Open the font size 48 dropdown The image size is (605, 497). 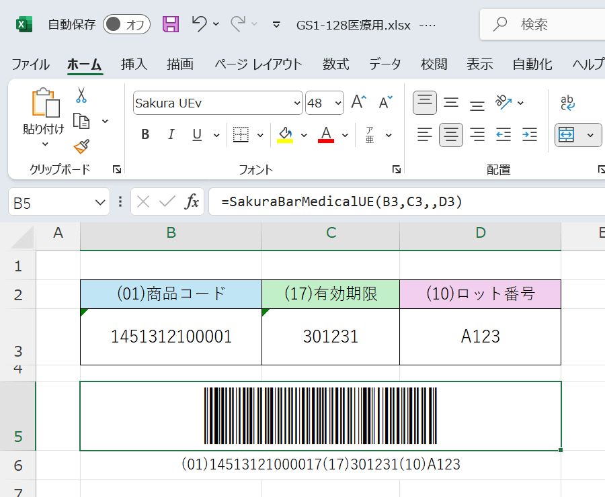click(x=337, y=103)
